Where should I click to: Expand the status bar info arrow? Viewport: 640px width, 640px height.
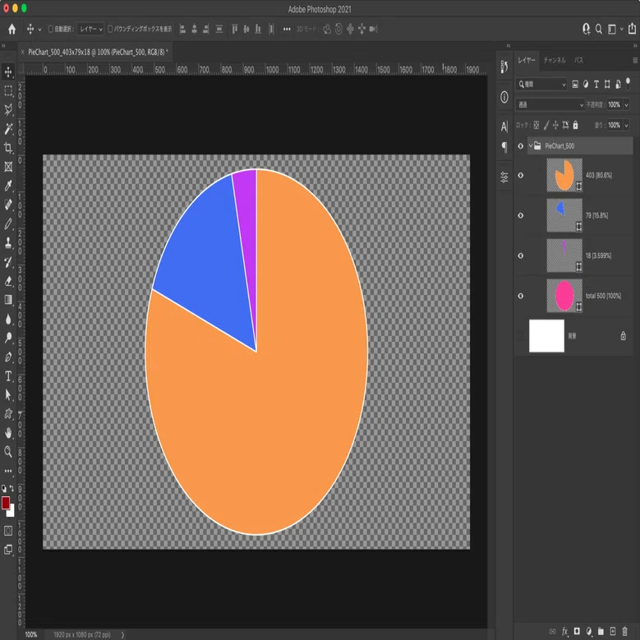[122, 634]
